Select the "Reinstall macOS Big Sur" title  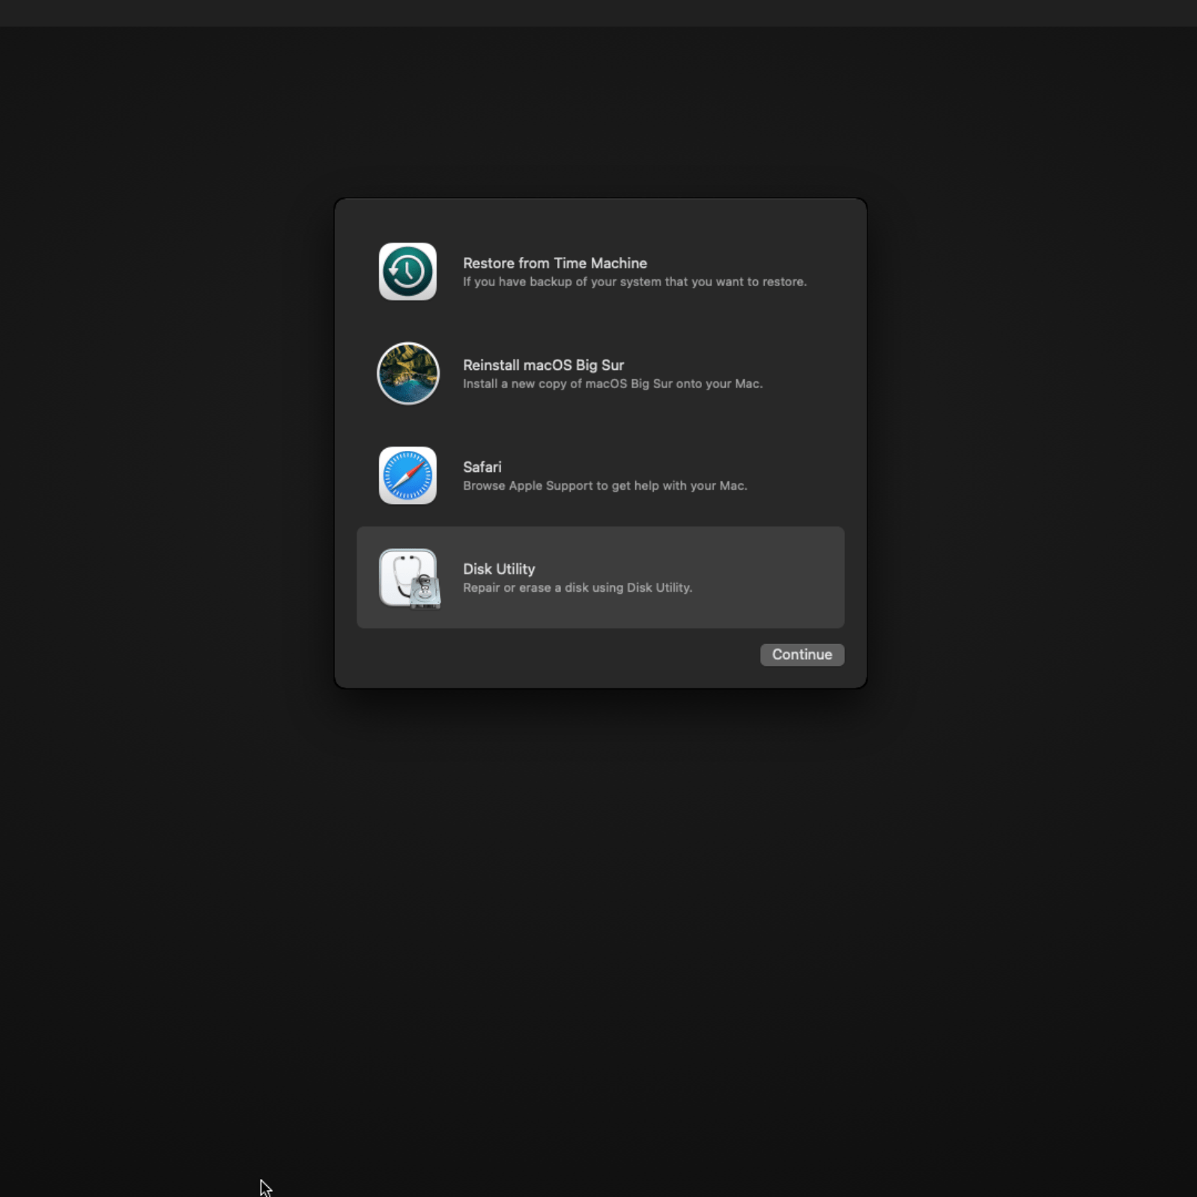(543, 365)
